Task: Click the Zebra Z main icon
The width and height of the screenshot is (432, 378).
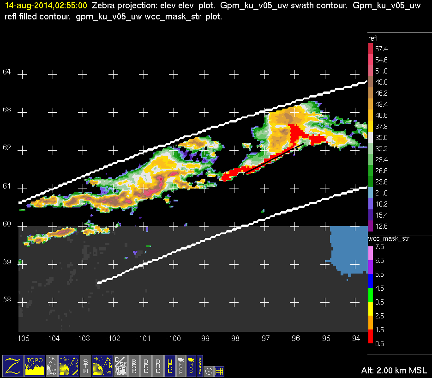Action: pos(12,366)
